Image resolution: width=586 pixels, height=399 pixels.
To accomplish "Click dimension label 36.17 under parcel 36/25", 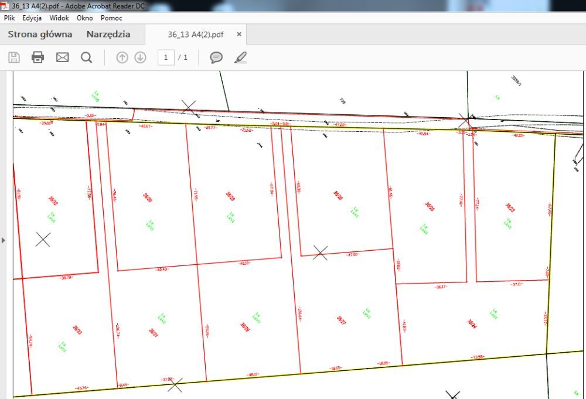I will (441, 287).
